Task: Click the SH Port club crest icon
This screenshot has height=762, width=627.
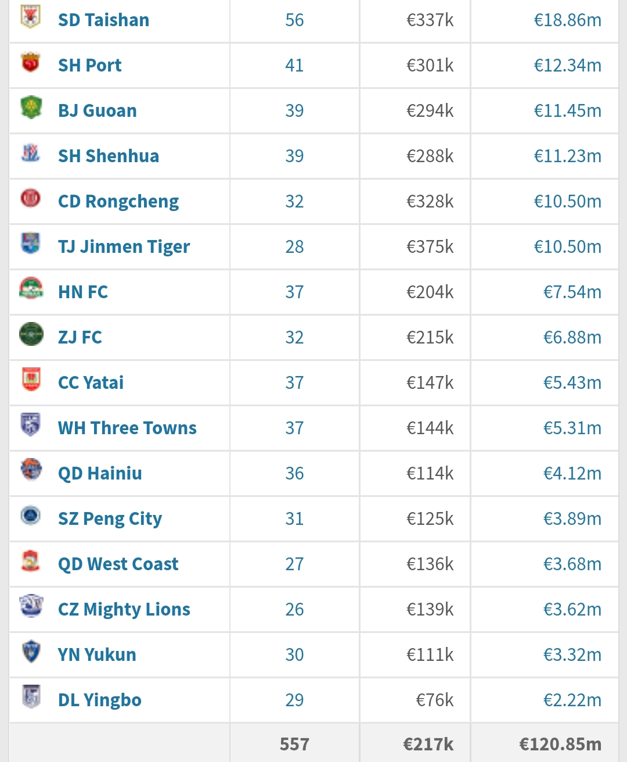Action: pyautogui.click(x=31, y=62)
